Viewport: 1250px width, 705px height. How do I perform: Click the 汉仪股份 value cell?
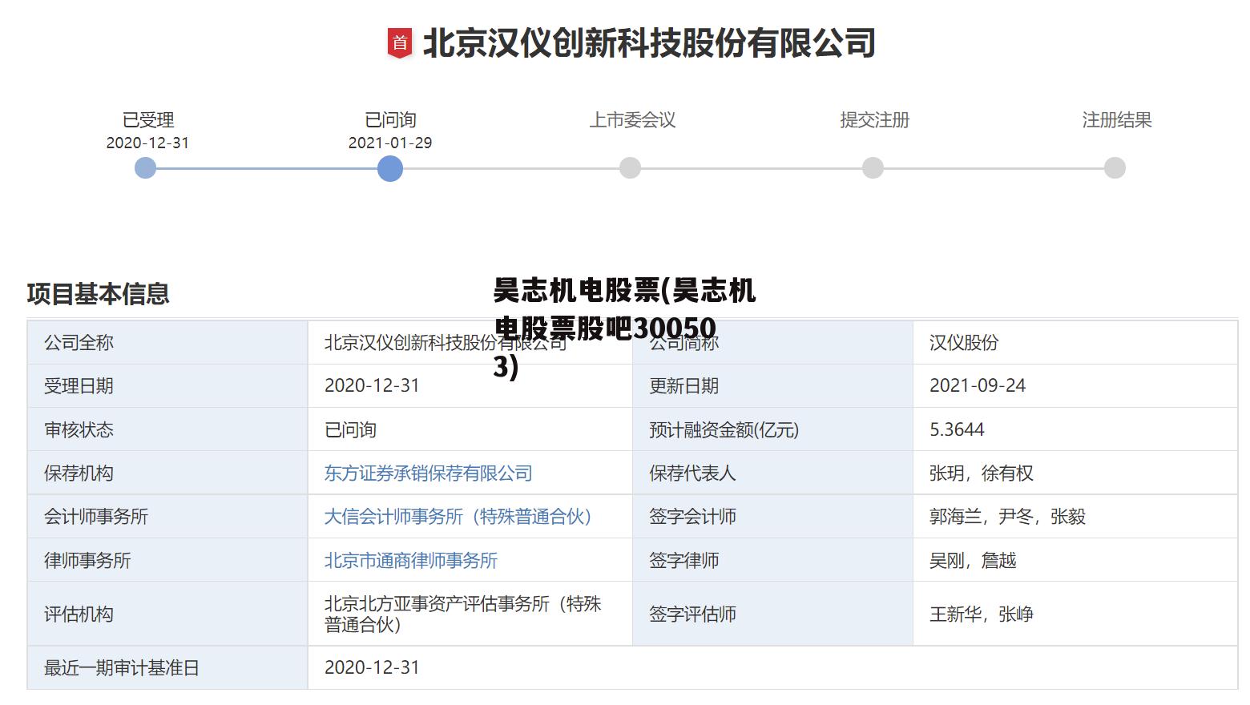[x=1075, y=343]
